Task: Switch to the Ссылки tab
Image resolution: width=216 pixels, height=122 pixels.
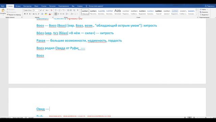Action: tap(44, 6)
